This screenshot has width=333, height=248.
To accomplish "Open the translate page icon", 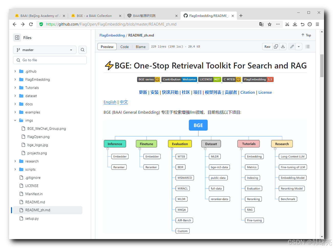I will pyautogui.click(x=261, y=24).
